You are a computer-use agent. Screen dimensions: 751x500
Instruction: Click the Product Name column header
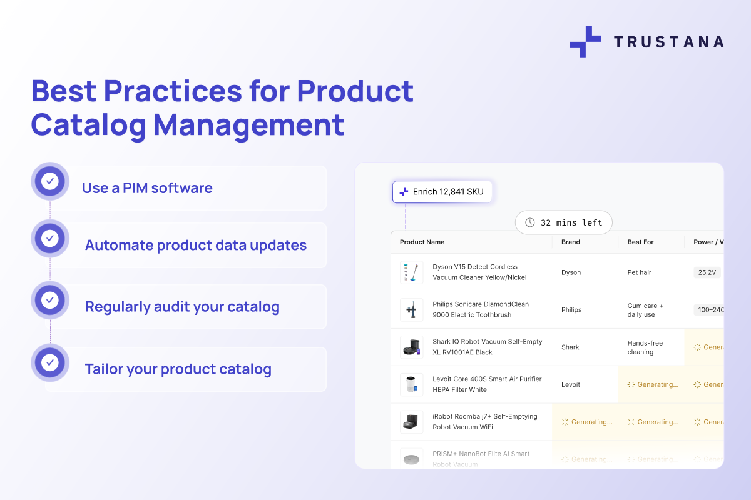pos(422,242)
